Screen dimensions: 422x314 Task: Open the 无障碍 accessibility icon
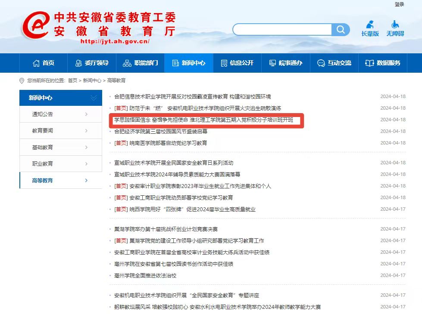tap(395, 28)
